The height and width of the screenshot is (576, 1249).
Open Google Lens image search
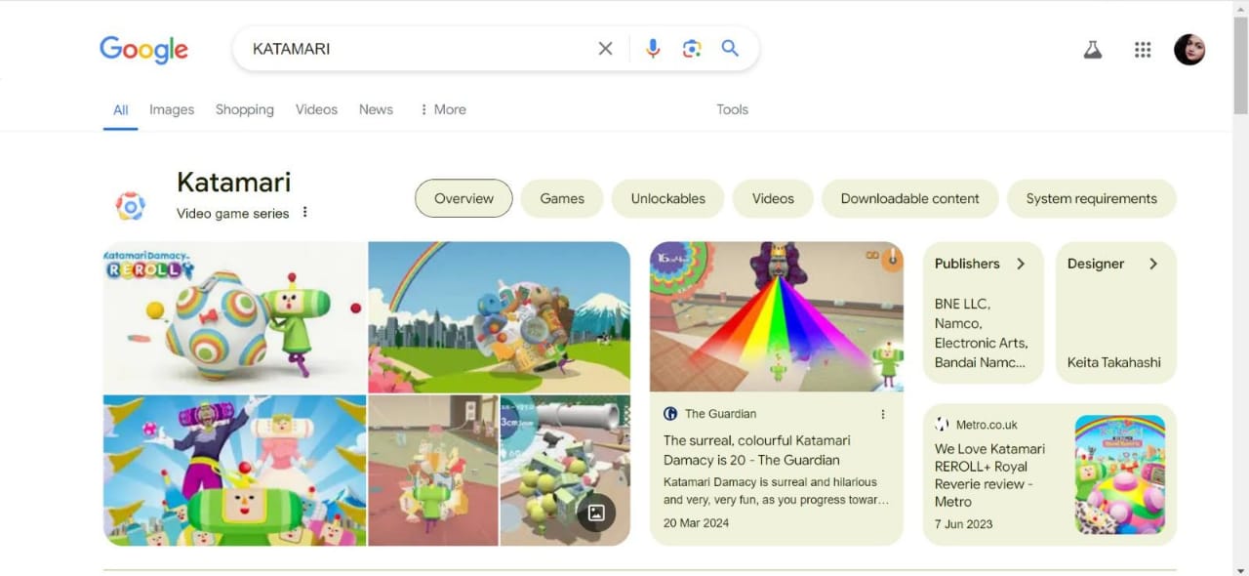pos(692,48)
